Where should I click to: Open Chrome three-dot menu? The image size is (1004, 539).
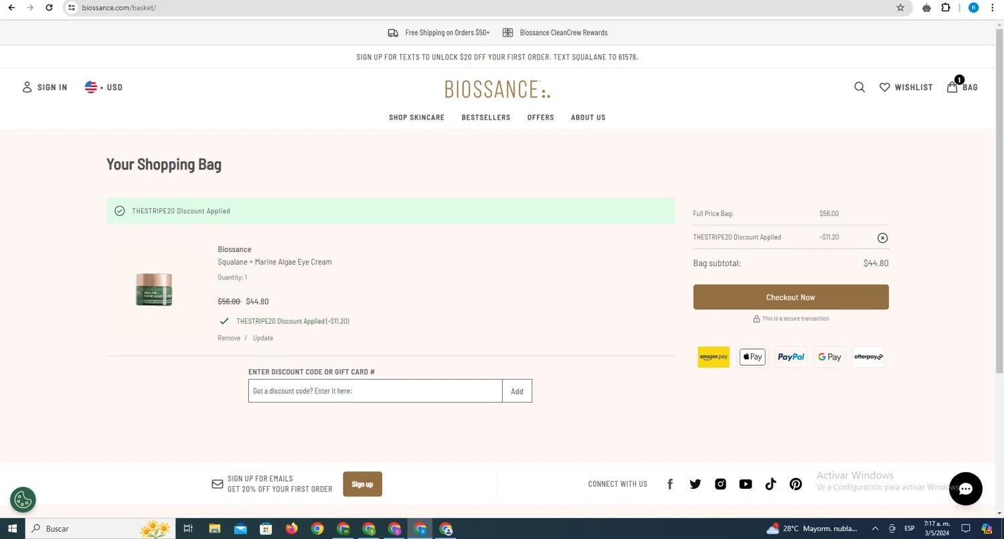992,7
